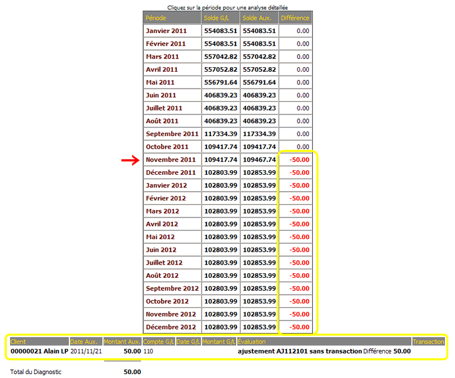Open Septembre 2012 detailed analysis
The height and width of the screenshot is (378, 455).
(x=172, y=288)
